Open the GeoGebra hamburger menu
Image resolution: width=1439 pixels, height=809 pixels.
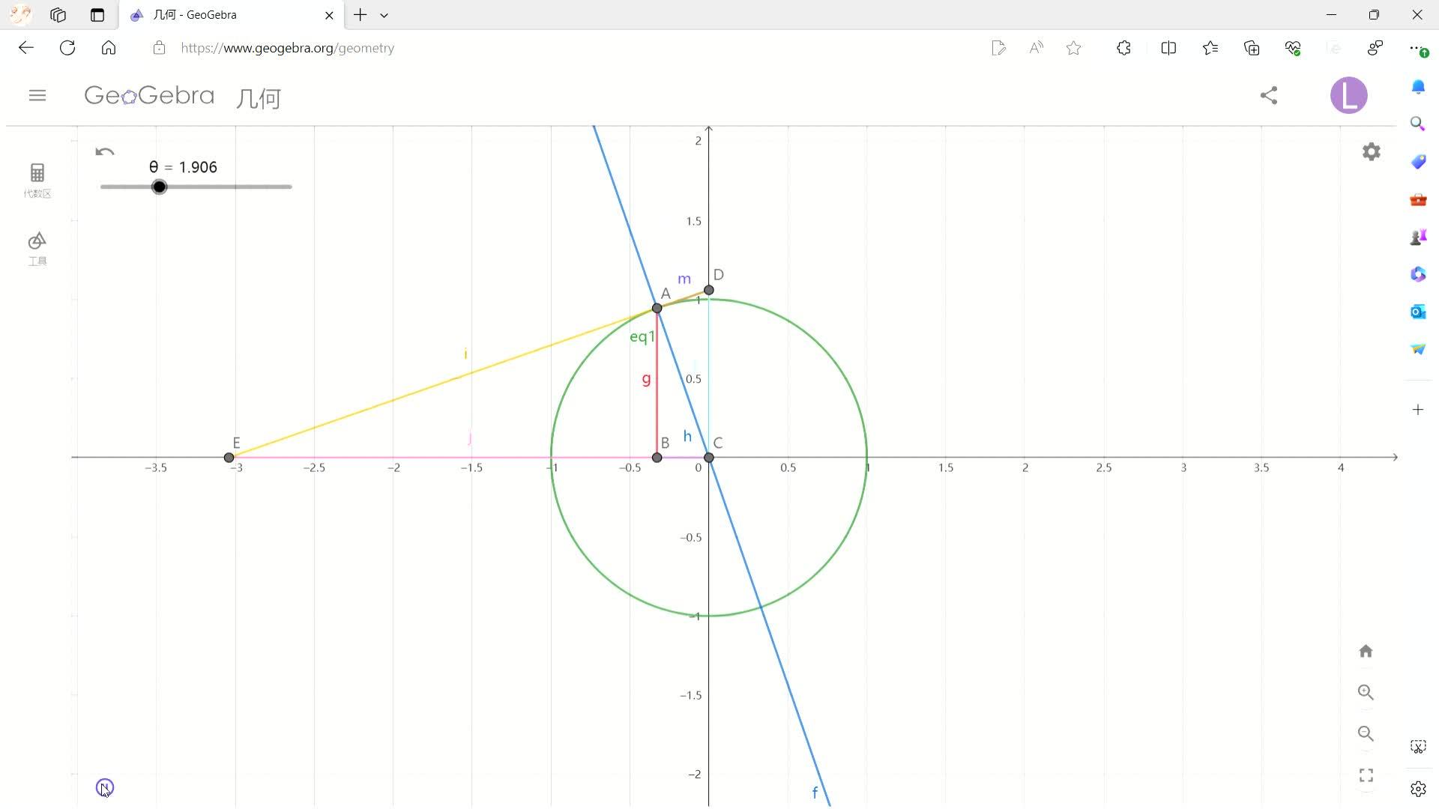click(x=37, y=95)
